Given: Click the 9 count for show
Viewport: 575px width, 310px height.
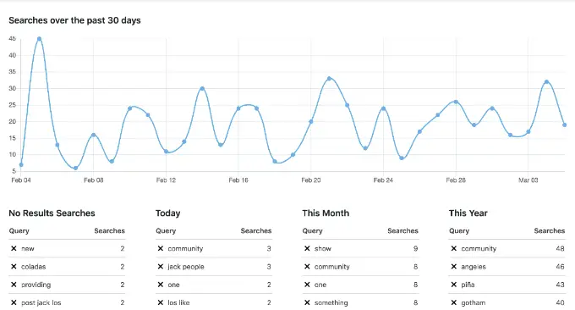Looking at the screenshot, I should click(x=415, y=249).
